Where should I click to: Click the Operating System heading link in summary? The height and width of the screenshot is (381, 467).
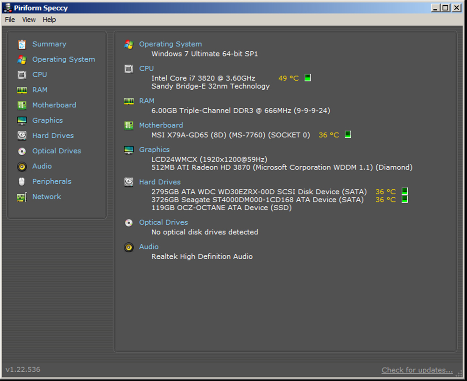170,44
